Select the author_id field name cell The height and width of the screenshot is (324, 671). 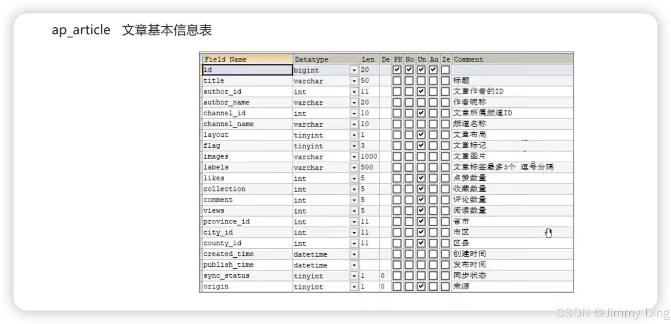(x=247, y=91)
